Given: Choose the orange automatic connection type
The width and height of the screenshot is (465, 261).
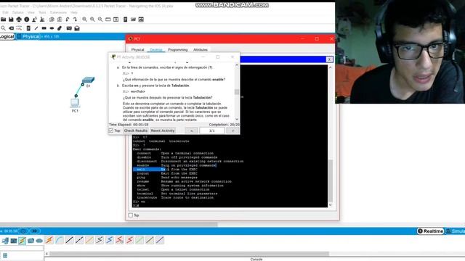Looking at the screenshot, I should pyautogui.click(x=49, y=240).
